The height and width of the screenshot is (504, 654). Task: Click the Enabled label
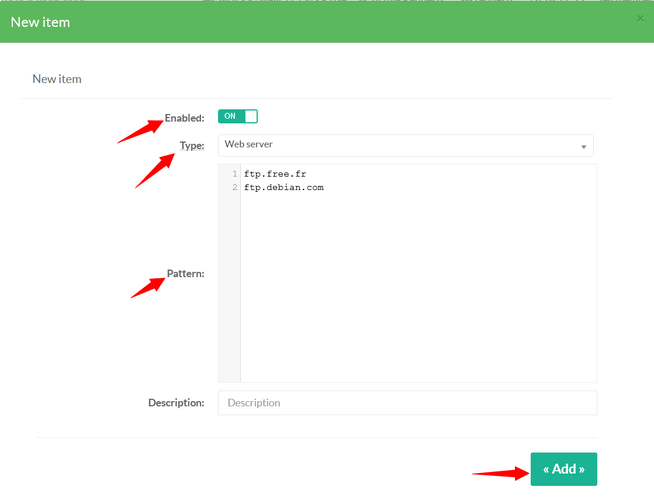point(184,118)
